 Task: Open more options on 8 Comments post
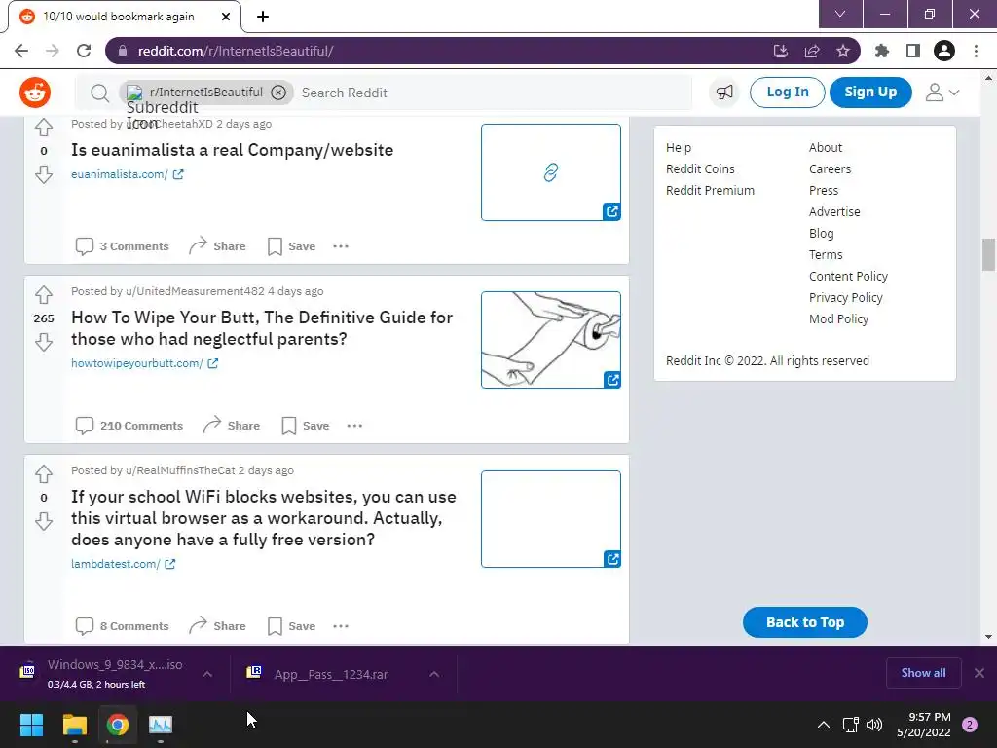341,626
